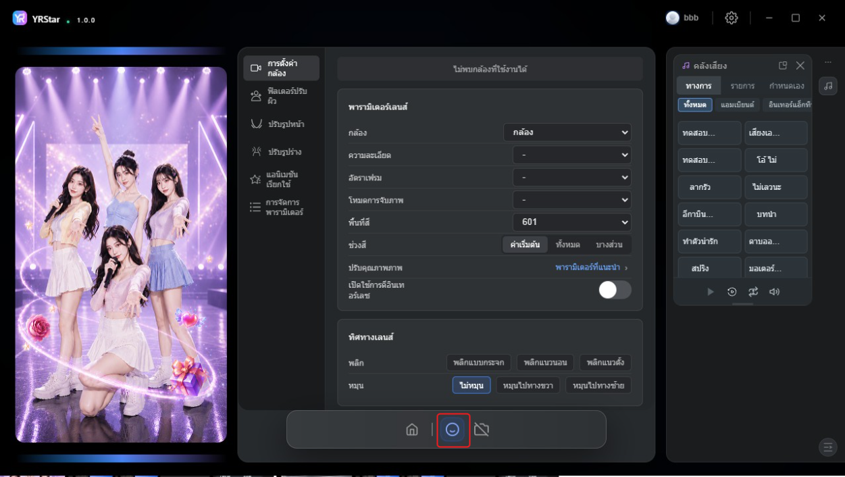Image resolution: width=845 pixels, height=477 pixels.
Task: Click the music note button beside sound panel
Action: [828, 86]
